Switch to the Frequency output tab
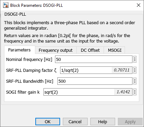This screenshot has height=127, width=144. click(56, 50)
